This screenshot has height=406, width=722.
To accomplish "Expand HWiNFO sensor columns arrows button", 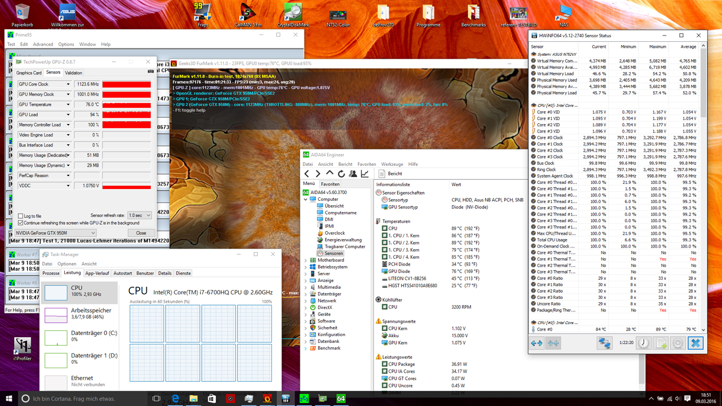I will pyautogui.click(x=536, y=343).
